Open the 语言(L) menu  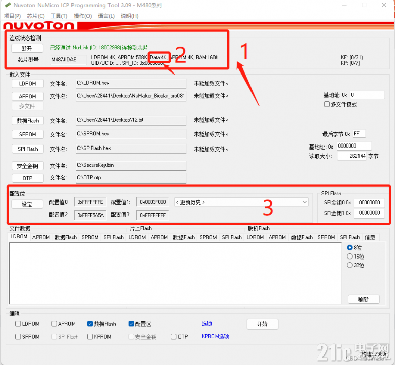[106, 16]
